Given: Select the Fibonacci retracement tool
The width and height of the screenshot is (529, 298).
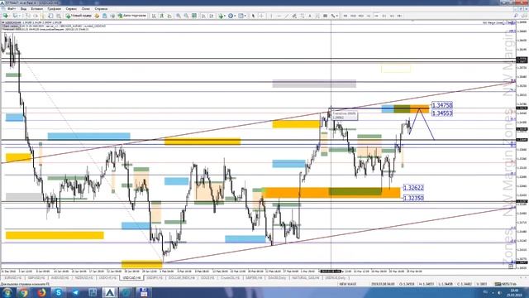Looking at the screenshot, I should click(302, 16).
